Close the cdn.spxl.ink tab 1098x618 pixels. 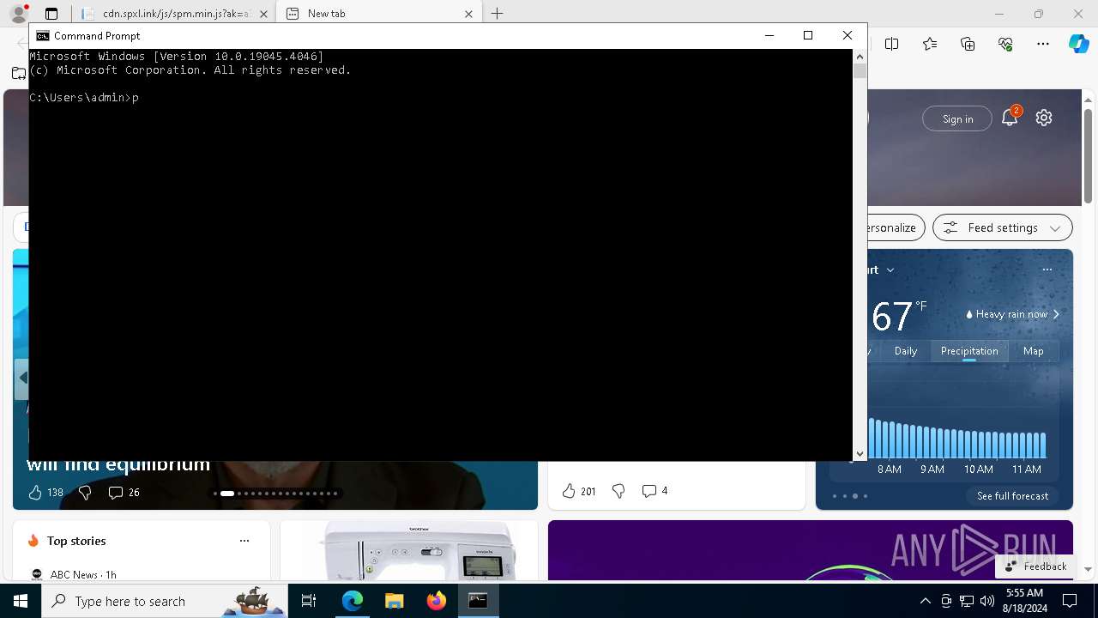[x=263, y=14]
